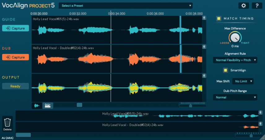The height and width of the screenshot is (140, 265).
Task: Click the Dub Capture button
Action: click(x=15, y=57)
